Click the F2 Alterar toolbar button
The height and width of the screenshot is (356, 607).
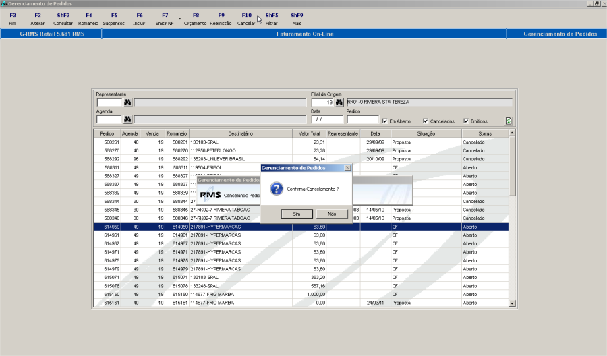point(38,19)
